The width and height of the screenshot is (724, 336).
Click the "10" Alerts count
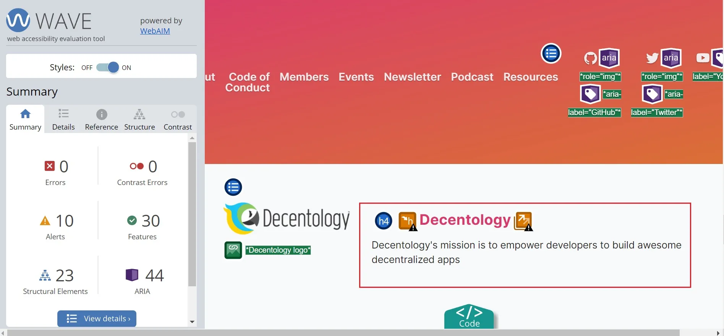65,221
